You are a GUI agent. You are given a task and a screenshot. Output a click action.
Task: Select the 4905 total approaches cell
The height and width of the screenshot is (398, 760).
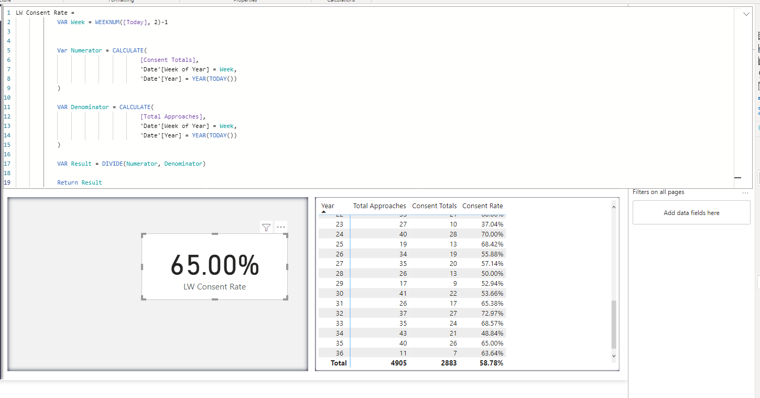click(398, 363)
